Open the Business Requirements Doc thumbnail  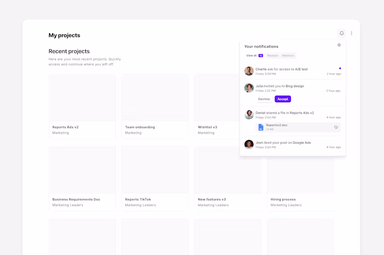pyautogui.click(x=82, y=170)
